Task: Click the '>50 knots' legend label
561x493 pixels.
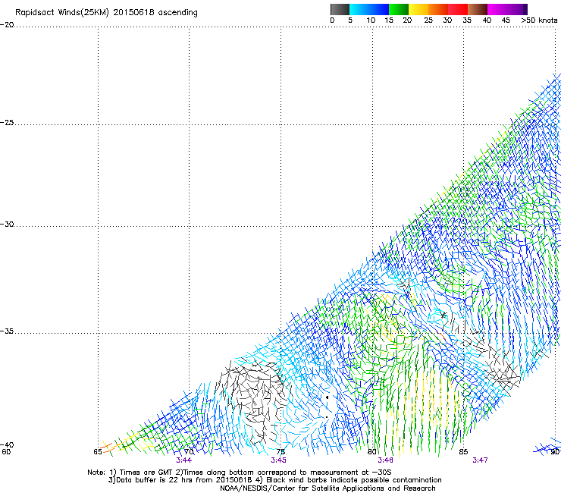Action: [539, 20]
